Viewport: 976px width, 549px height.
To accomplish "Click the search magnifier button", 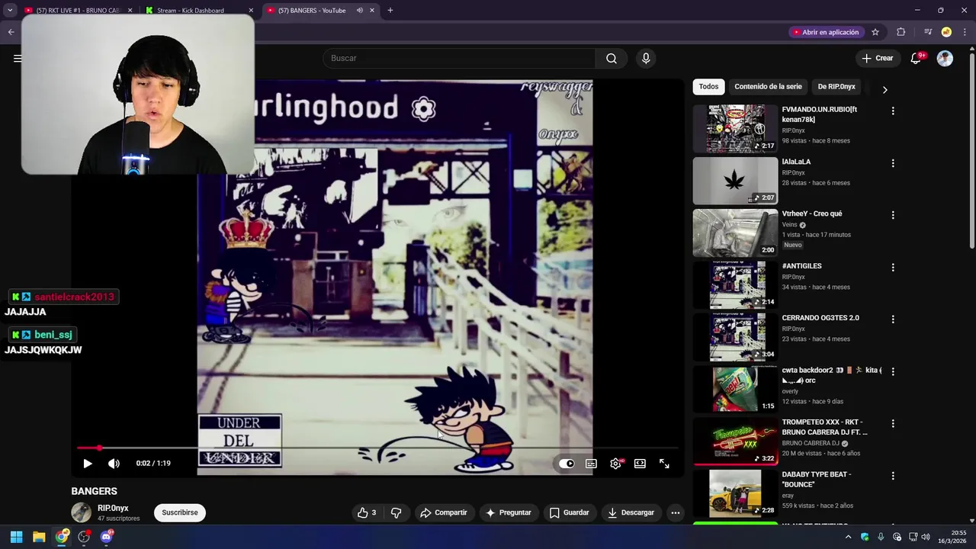I will [x=612, y=58].
